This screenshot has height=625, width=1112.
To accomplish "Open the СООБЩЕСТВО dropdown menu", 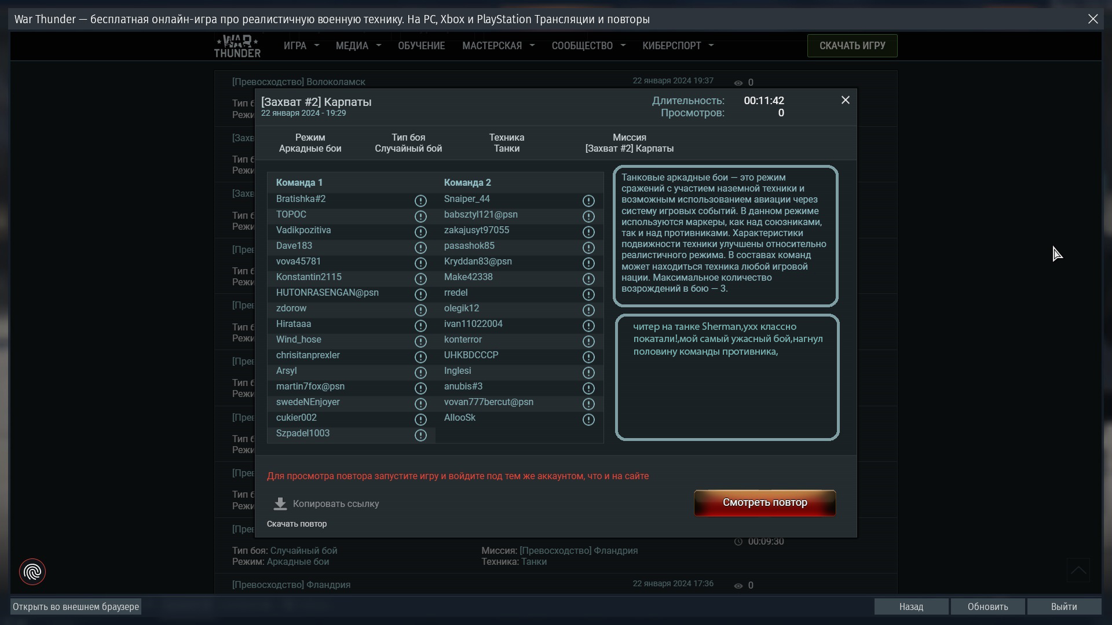I will tap(588, 46).
